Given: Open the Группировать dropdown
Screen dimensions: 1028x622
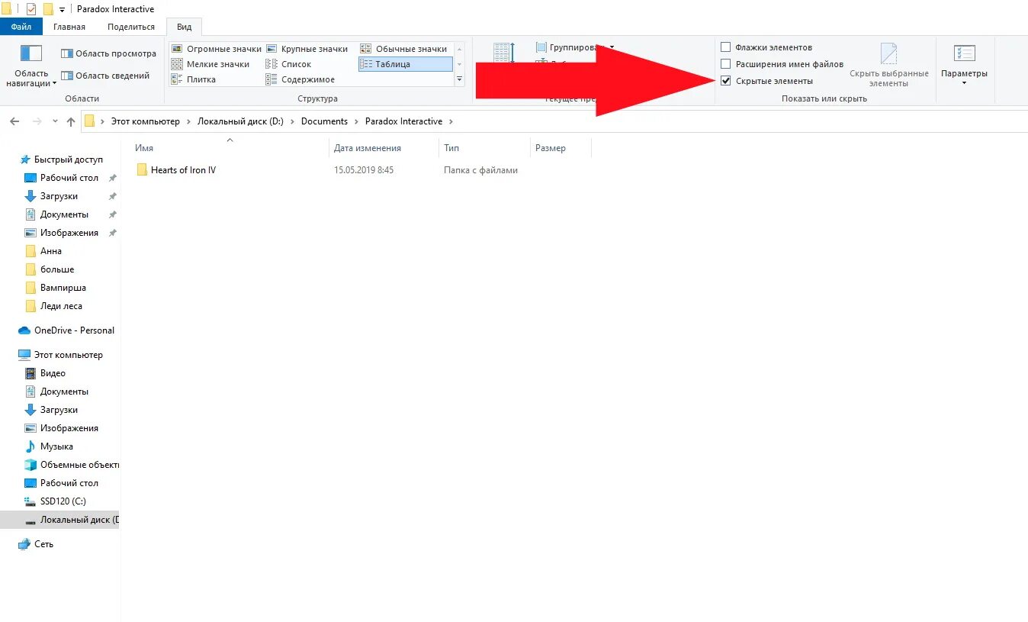Looking at the screenshot, I should 575,47.
